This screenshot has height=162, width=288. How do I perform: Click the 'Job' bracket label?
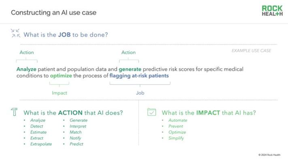click(140, 93)
